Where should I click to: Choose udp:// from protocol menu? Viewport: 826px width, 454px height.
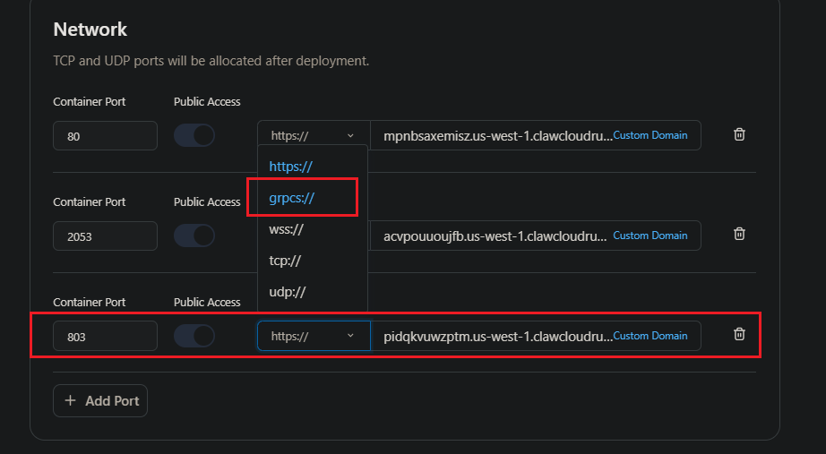click(287, 292)
